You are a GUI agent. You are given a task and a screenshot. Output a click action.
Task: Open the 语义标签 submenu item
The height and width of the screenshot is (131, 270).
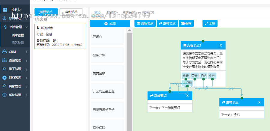pyautogui.click(x=18, y=42)
